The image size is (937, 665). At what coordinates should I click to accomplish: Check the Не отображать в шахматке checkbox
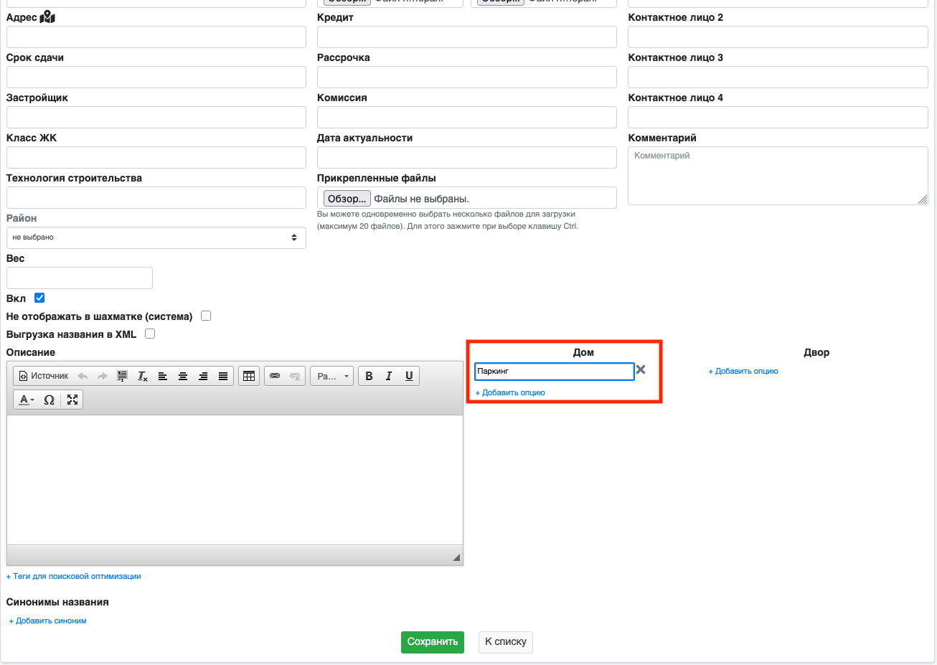point(206,316)
